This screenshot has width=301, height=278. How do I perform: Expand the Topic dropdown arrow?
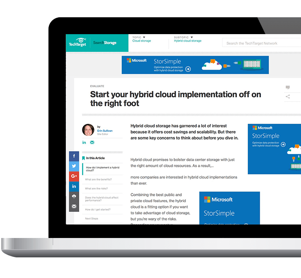point(144,37)
